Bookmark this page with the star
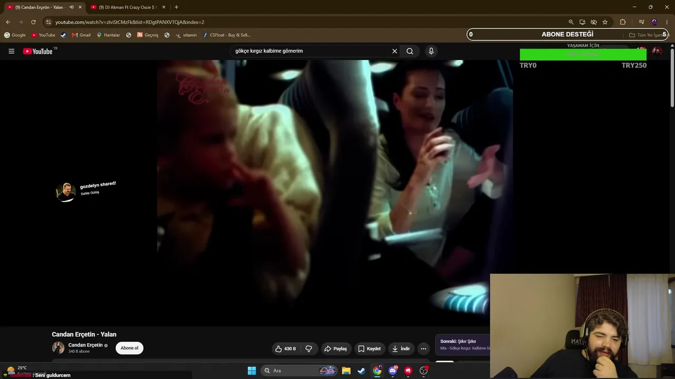This screenshot has width=675, height=379. [605, 22]
